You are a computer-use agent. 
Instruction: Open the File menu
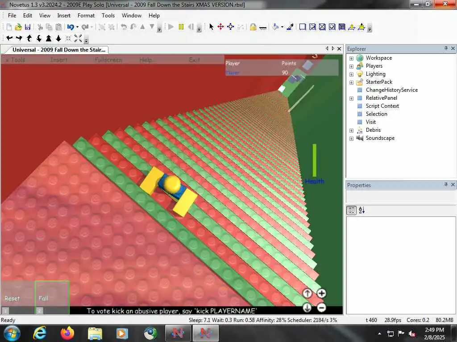[12, 16]
